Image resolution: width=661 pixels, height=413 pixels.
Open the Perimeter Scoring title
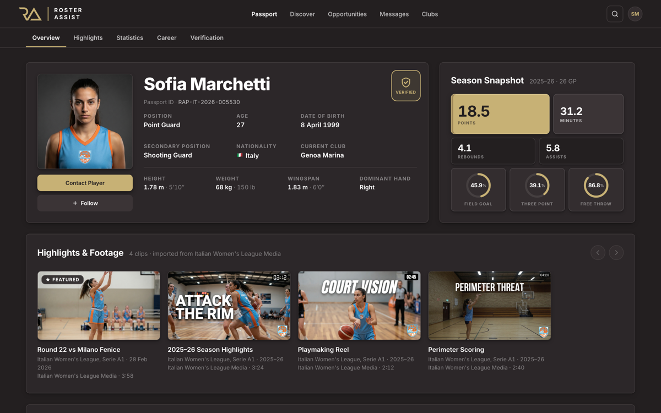click(456, 350)
